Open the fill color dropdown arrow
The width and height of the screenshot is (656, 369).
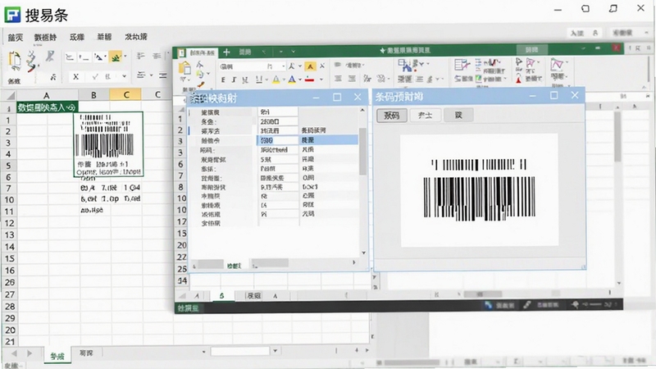pos(283,80)
